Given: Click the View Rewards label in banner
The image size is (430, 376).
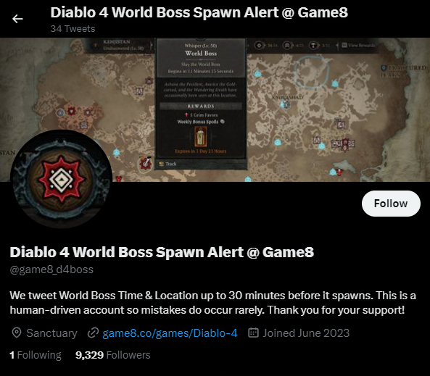Looking at the screenshot, I should [x=358, y=45].
